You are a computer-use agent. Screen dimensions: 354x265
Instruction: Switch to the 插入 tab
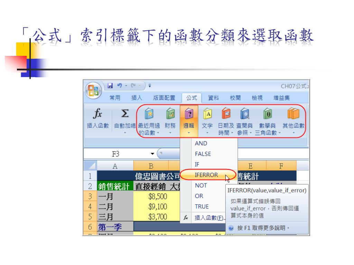[137, 98]
